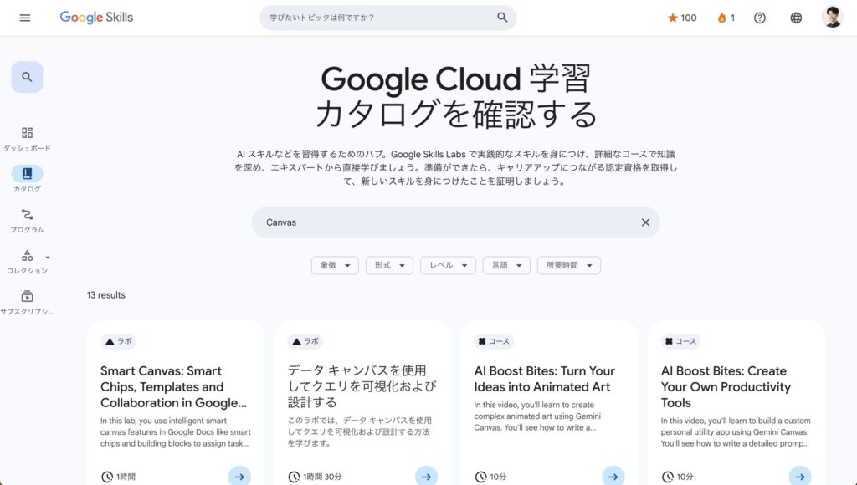Click arrow button on Animated Art course
This screenshot has width=857, height=485.
point(613,476)
